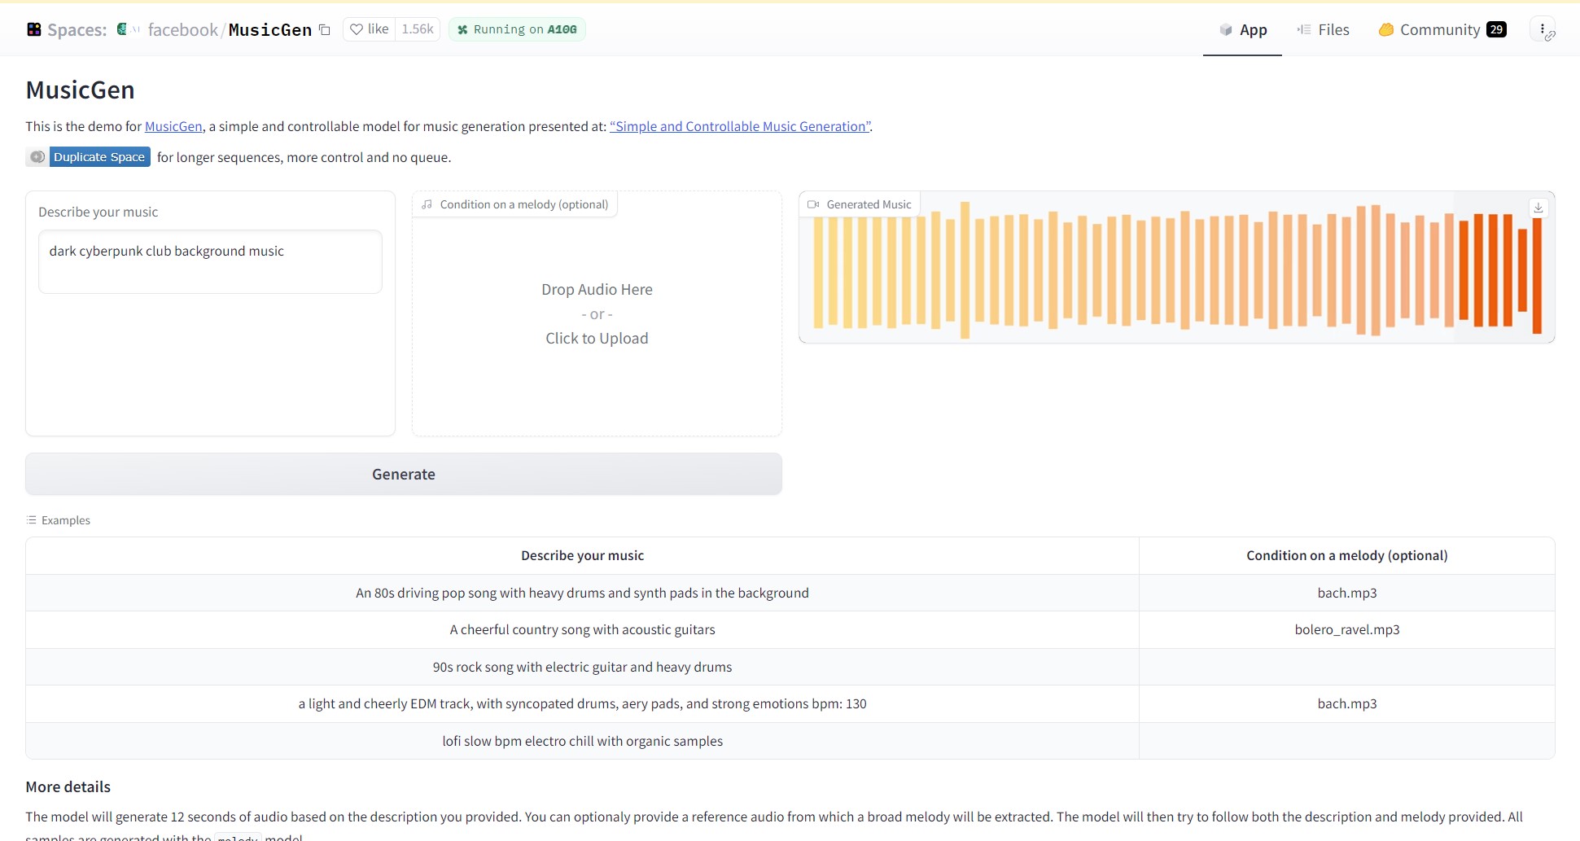The height and width of the screenshot is (841, 1580).
Task: Click the Running on A10G status badge
Action: tap(517, 29)
